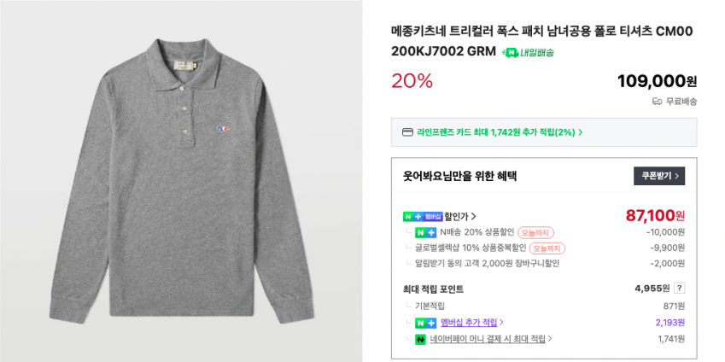The image size is (725, 362).
Task: Click the 오늘까지 tag on 글로벌셀렉샵 할인
Action: click(547, 248)
